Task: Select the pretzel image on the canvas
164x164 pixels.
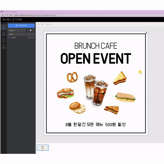Action: [x=72, y=77]
